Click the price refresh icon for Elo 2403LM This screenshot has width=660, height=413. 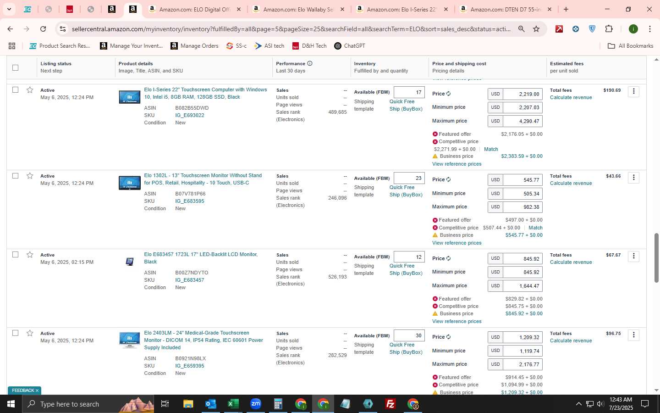coord(448,337)
